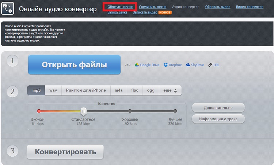The height and width of the screenshot is (165, 274).
Task: Open the Соединить песни link
Action: click(x=153, y=7)
